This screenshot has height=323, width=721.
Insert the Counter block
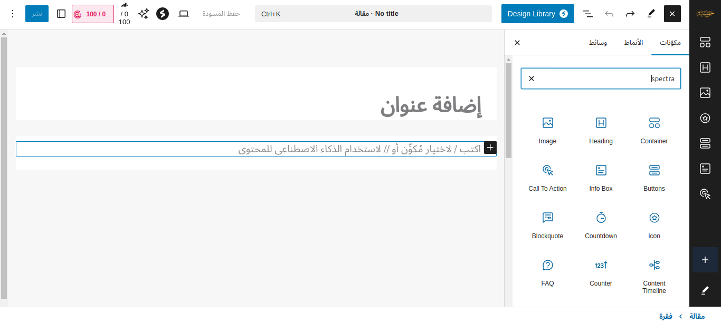tap(601, 272)
